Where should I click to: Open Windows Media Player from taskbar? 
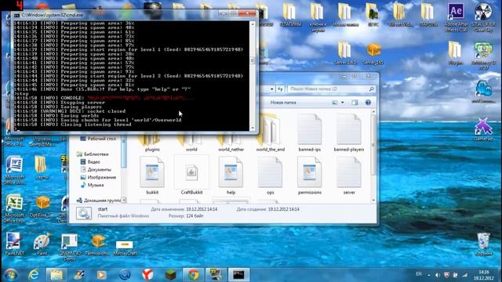pos(101,275)
